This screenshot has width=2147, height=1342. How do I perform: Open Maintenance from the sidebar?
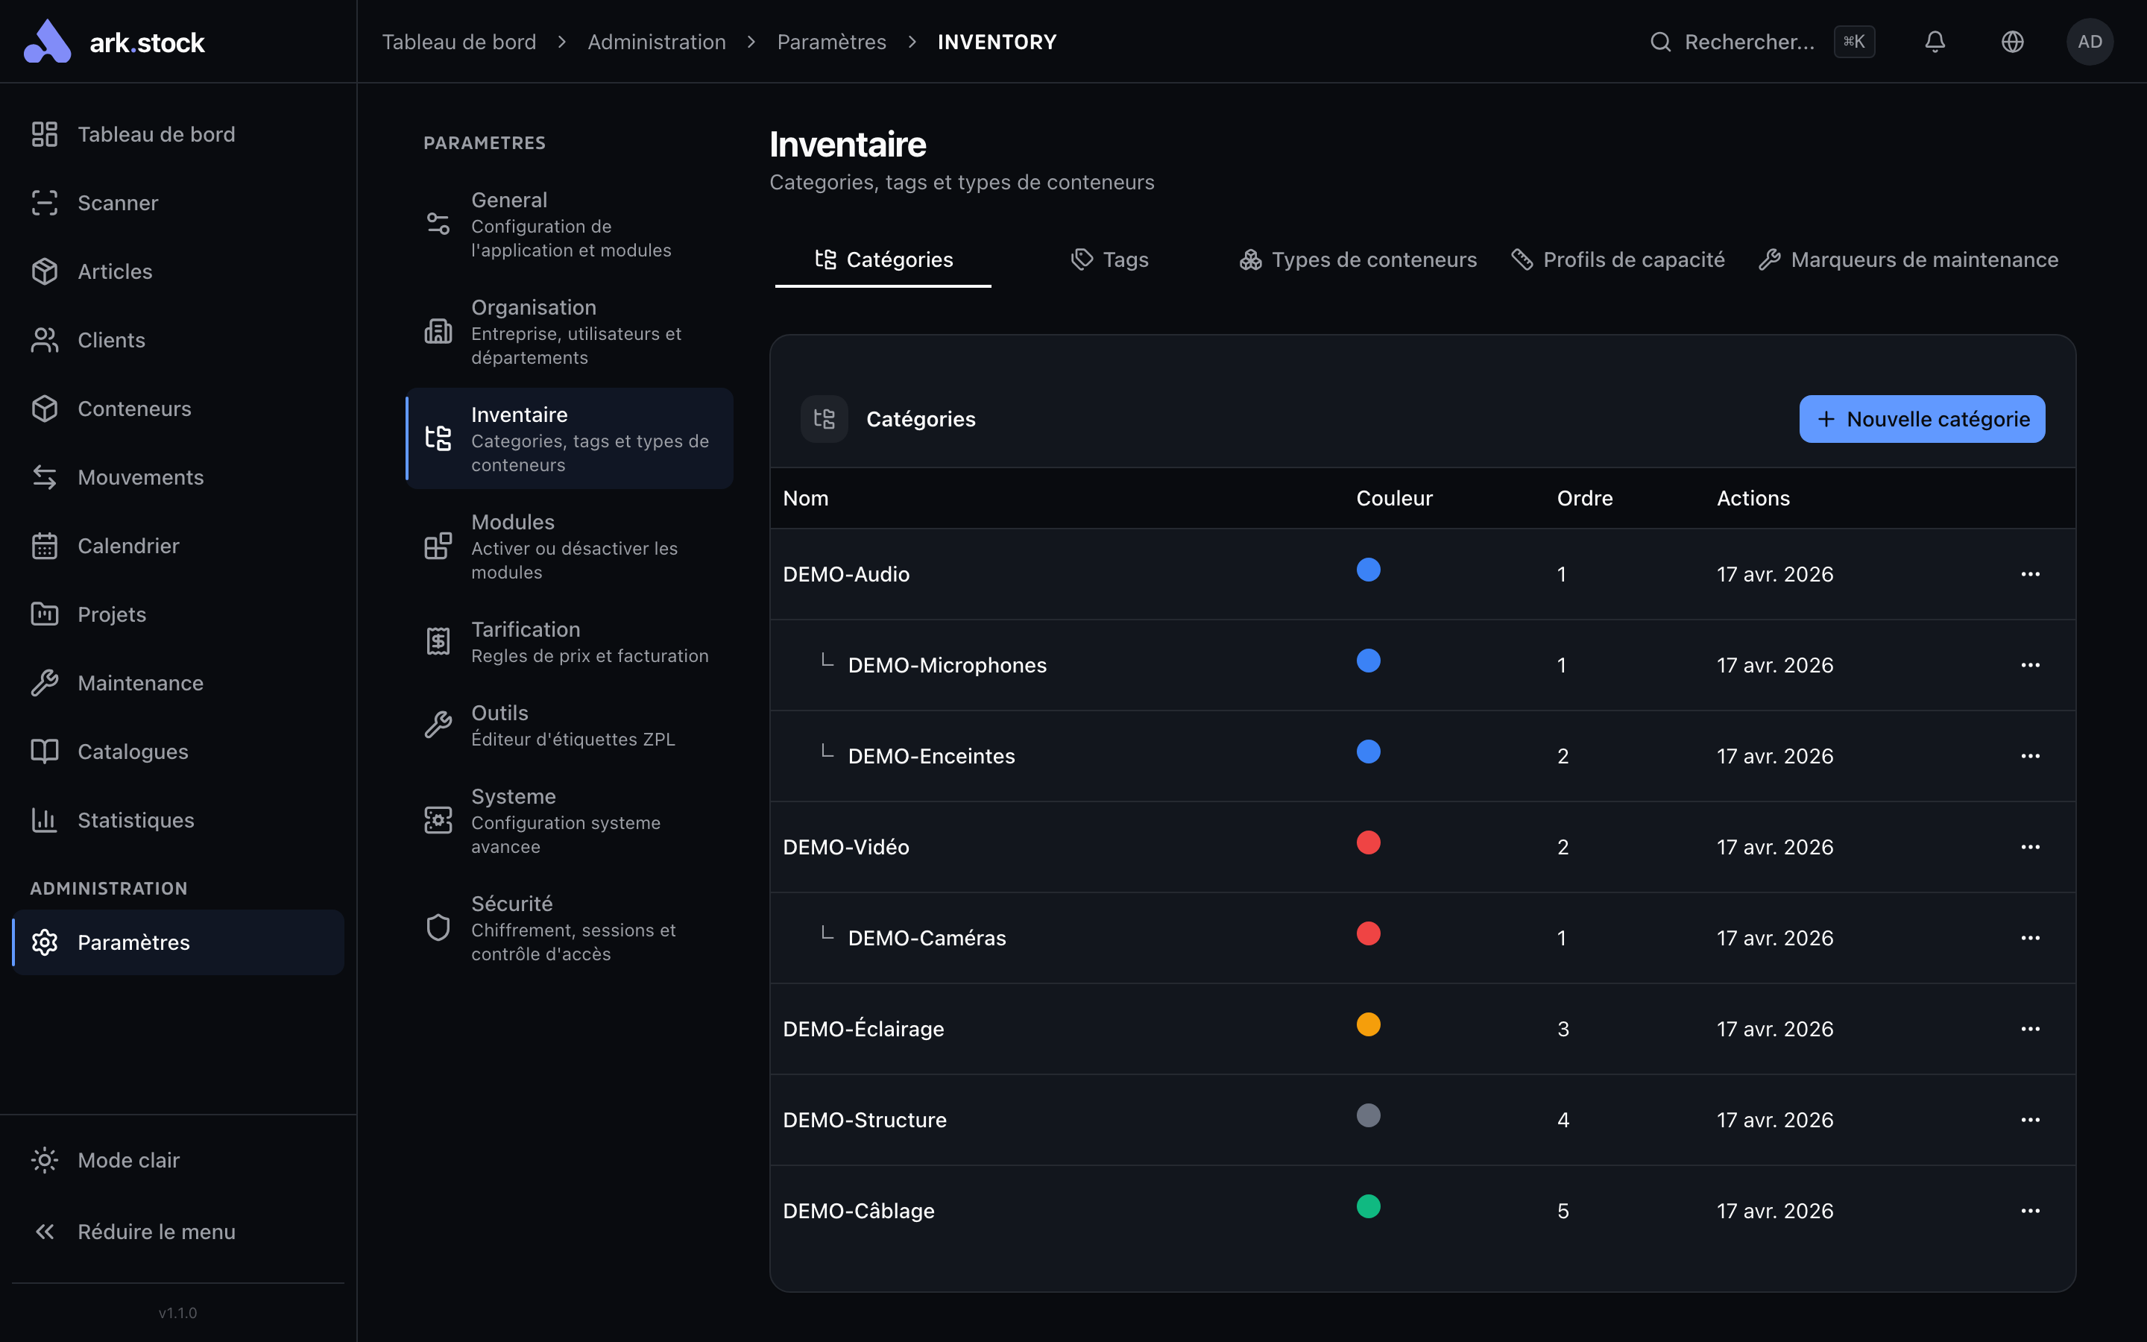(x=177, y=682)
